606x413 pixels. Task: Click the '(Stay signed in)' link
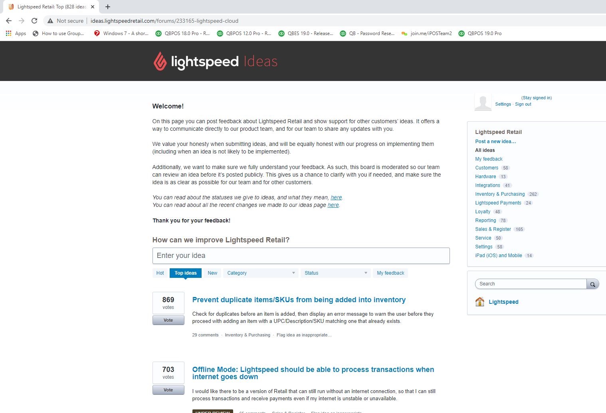click(x=537, y=98)
